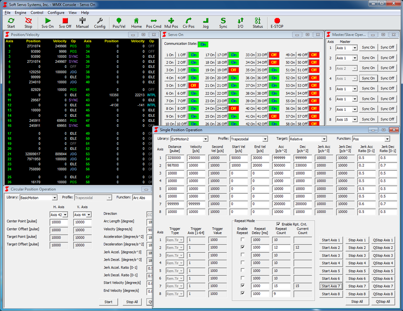Click the Svo Off toolbar icon

click(x=65, y=23)
